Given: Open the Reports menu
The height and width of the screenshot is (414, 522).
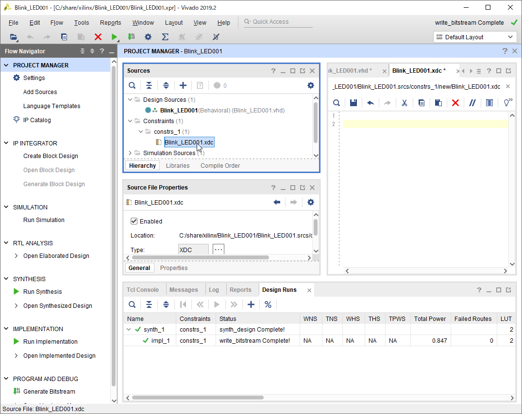Looking at the screenshot, I should coord(110,23).
